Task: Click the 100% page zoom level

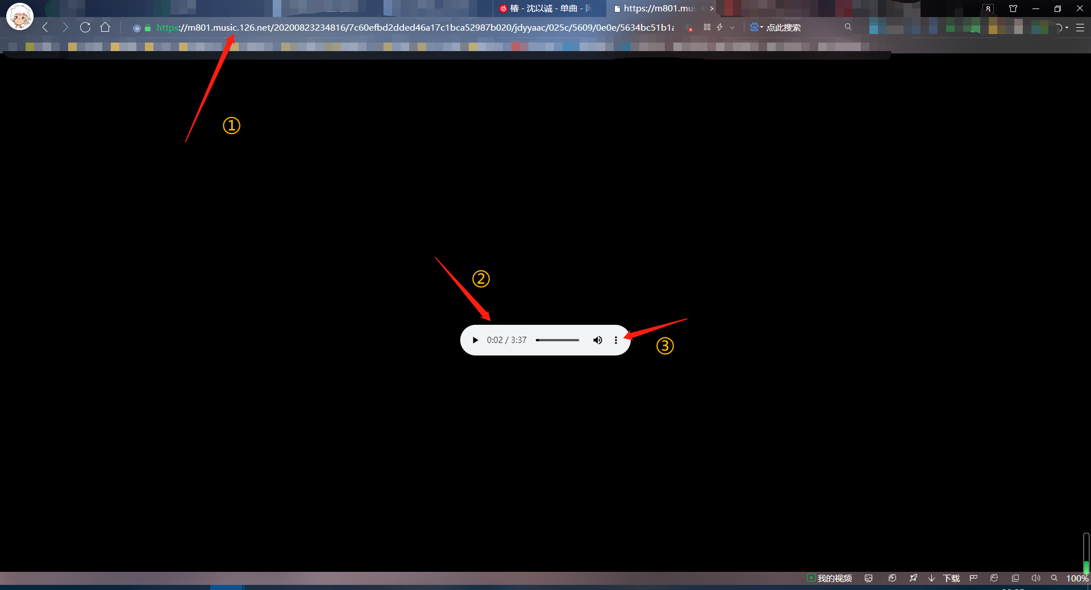Action: tap(1077, 578)
